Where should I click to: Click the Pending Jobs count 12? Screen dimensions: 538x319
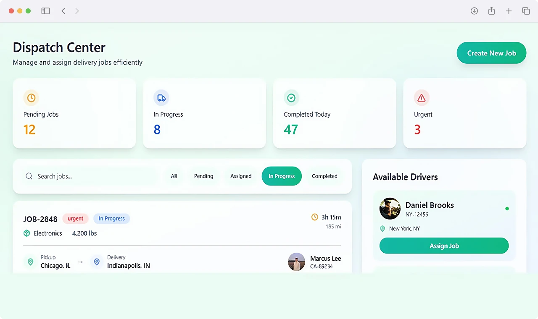pyautogui.click(x=29, y=130)
